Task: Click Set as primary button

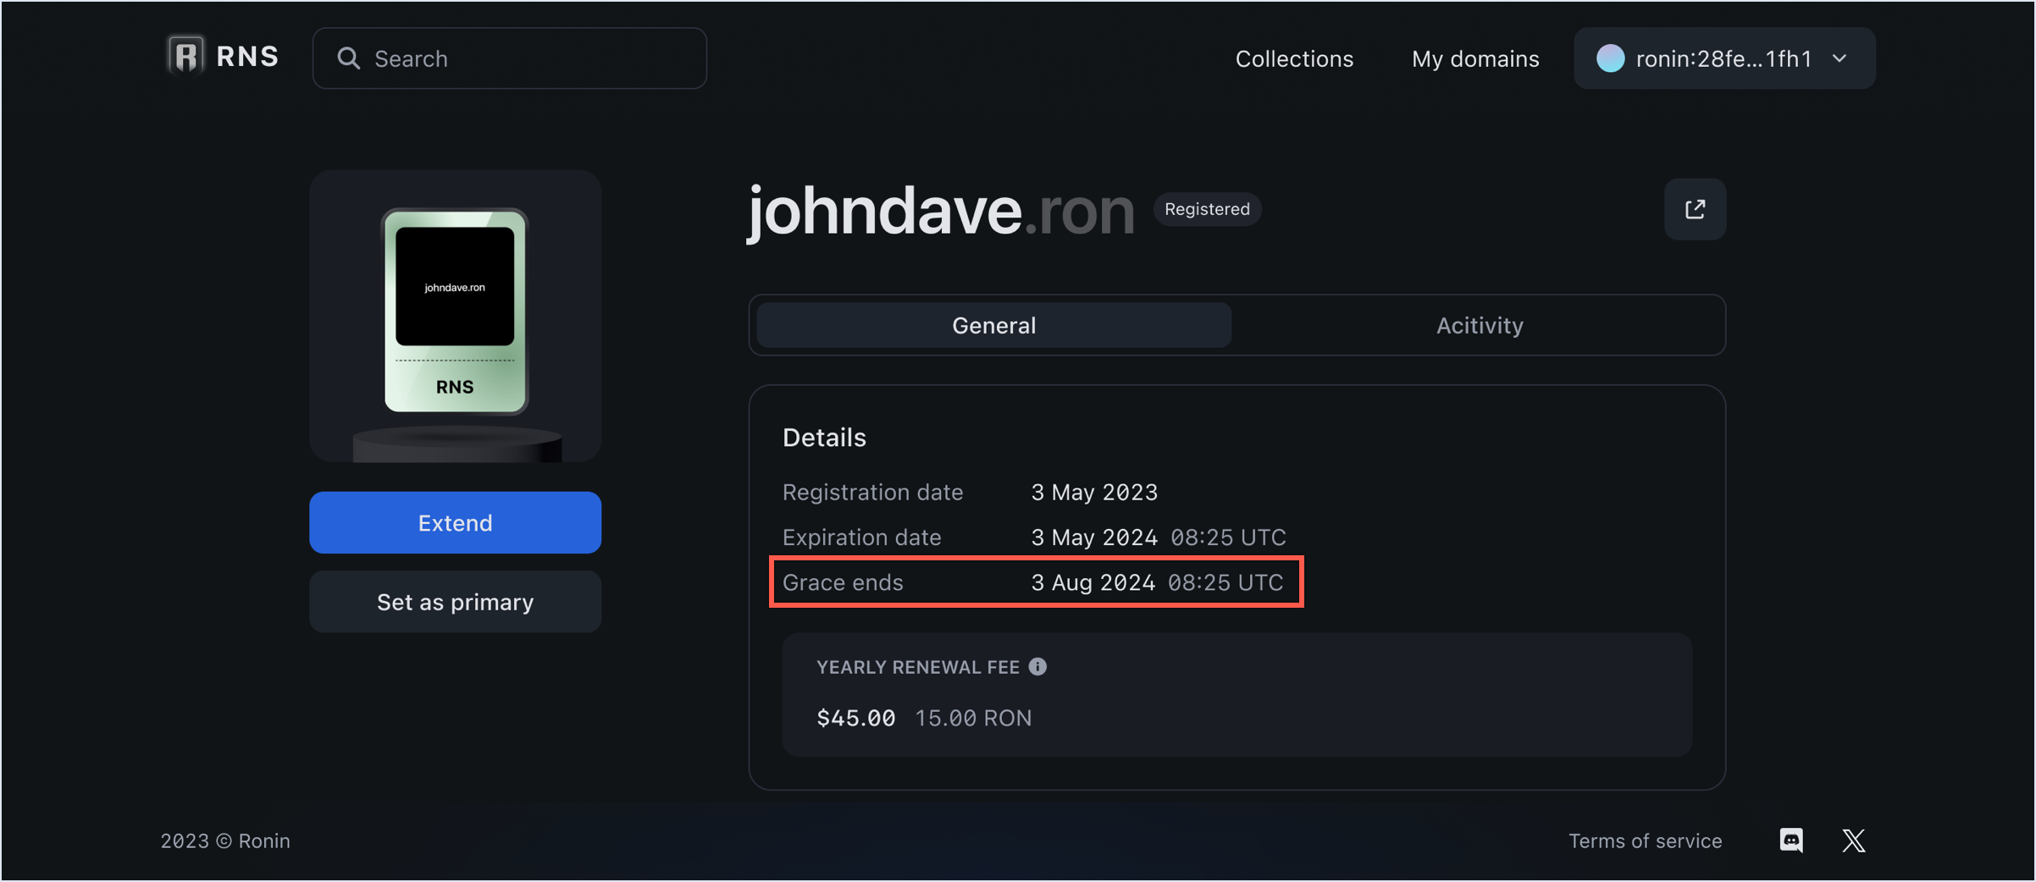Action: [x=455, y=602]
